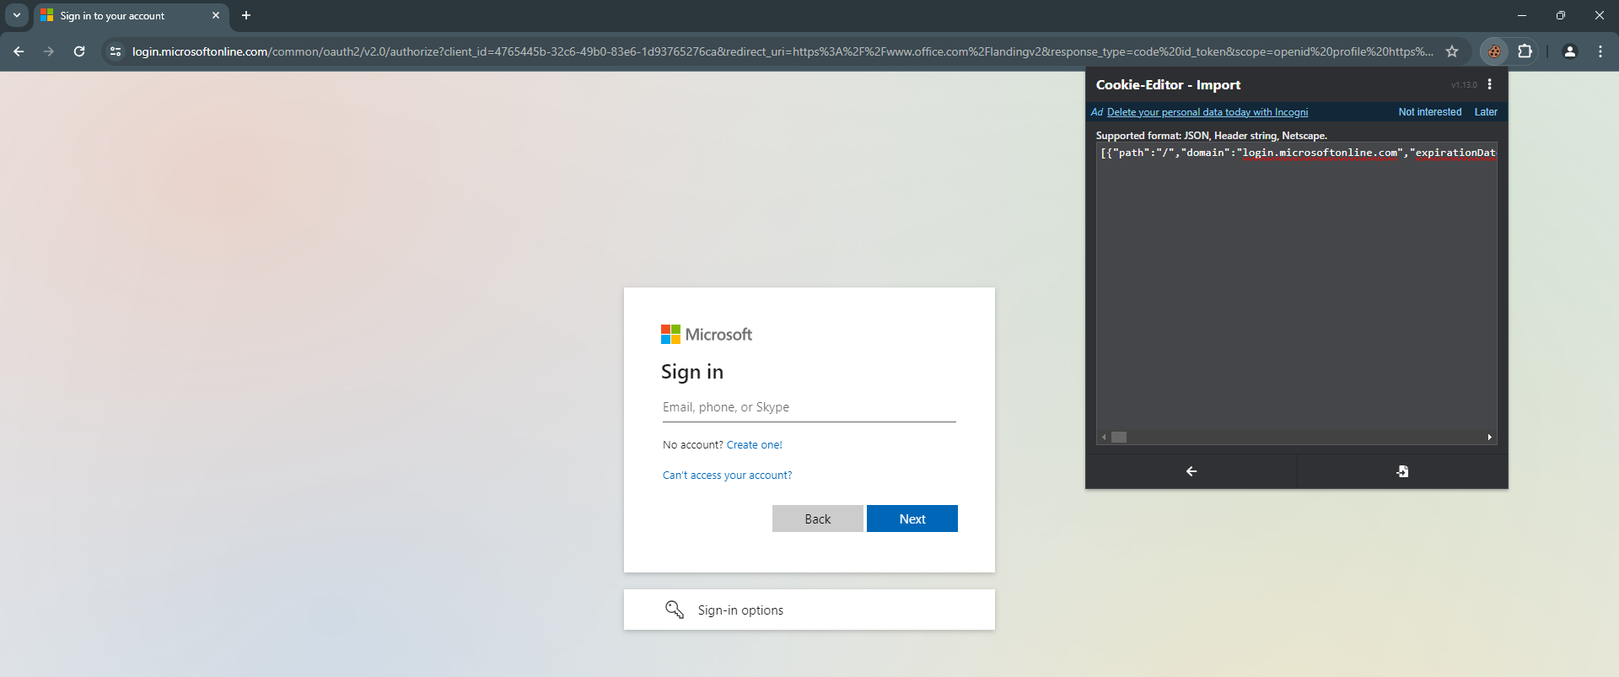The image size is (1619, 677).
Task: Click the 'Cookie-Editor - Import' title
Action: coord(1168,84)
